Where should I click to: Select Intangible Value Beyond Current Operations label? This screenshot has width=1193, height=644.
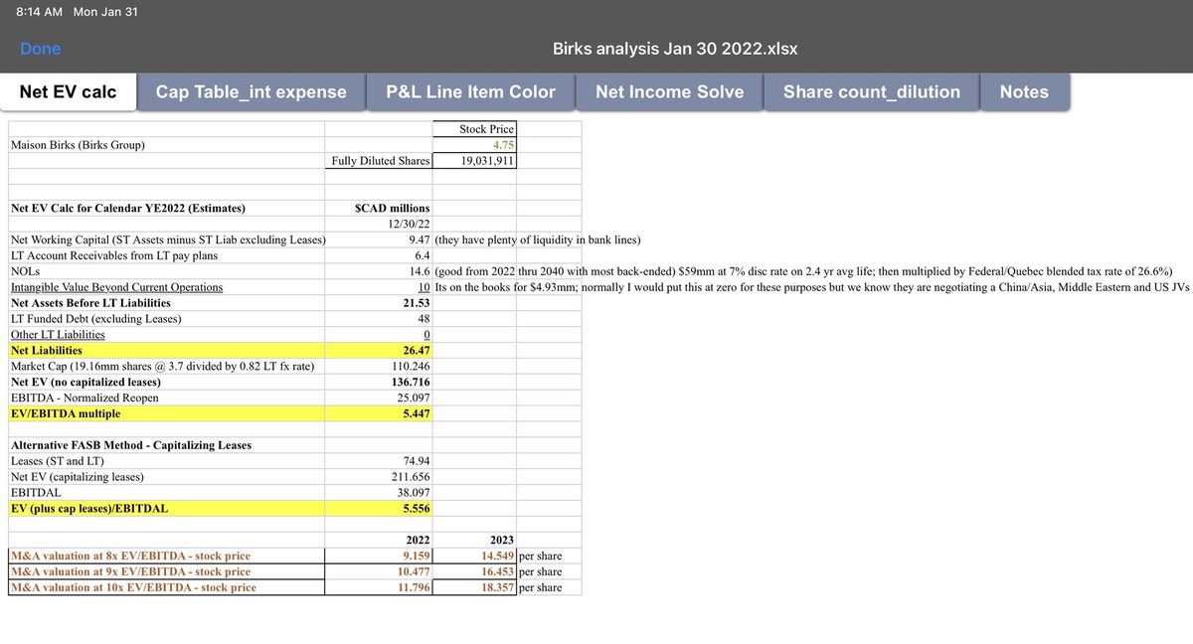[115, 287]
